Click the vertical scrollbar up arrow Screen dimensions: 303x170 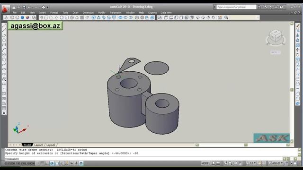click(292, 23)
